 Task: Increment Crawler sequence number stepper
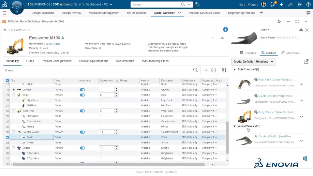[117, 89]
